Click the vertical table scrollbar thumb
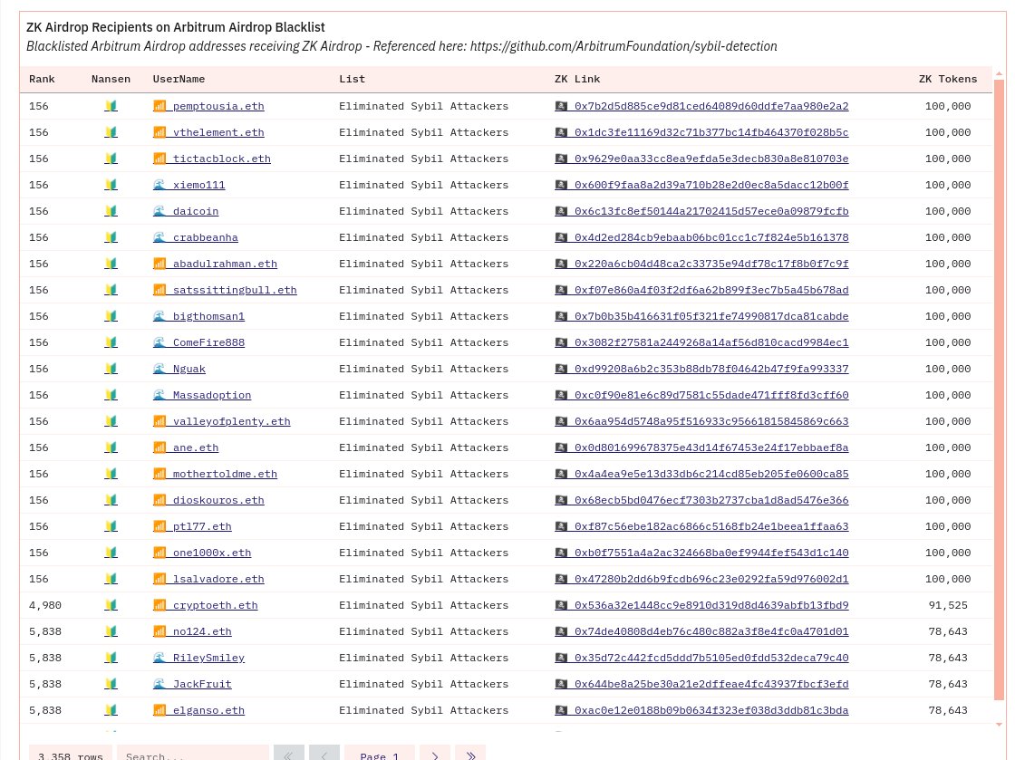Image resolution: width=1015 pixels, height=760 pixels. [x=999, y=390]
